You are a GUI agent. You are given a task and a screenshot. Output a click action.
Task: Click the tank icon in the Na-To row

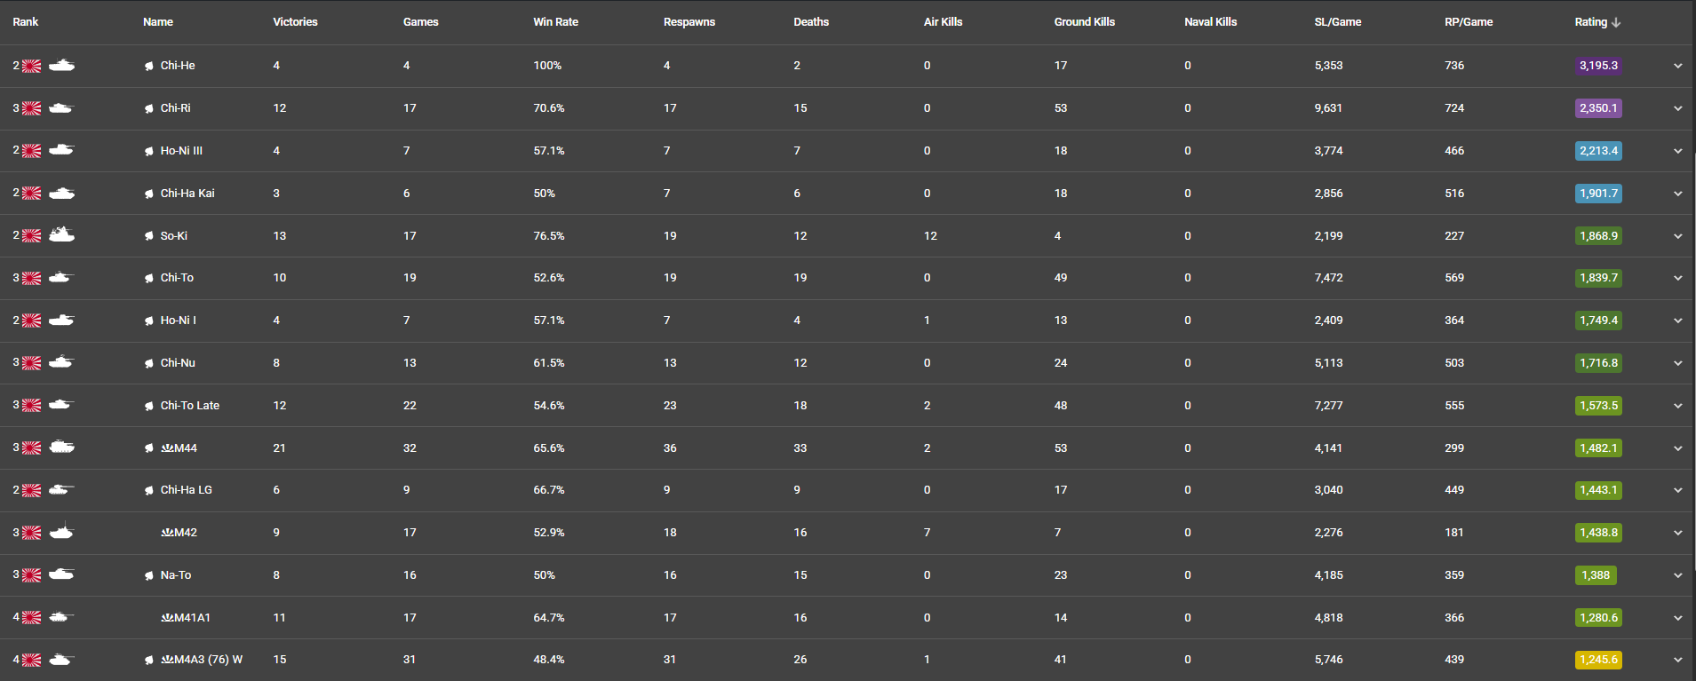(x=61, y=574)
